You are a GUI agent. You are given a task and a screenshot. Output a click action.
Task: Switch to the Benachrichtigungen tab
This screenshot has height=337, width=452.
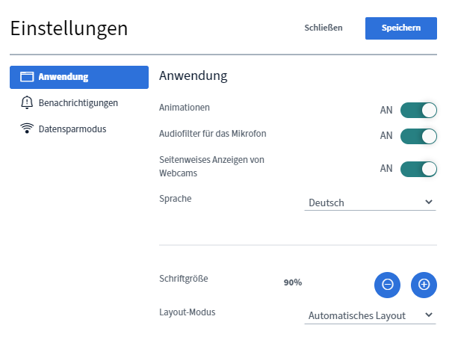point(78,102)
